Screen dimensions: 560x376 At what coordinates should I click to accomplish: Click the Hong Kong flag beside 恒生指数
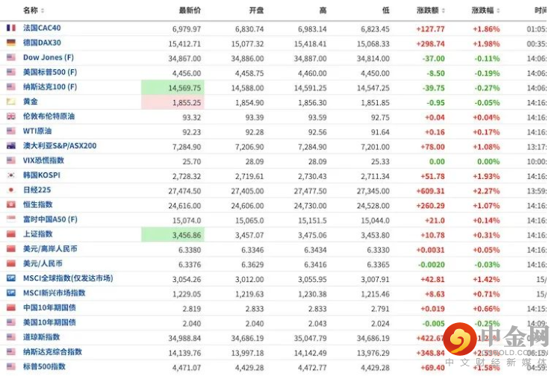[x=11, y=204]
